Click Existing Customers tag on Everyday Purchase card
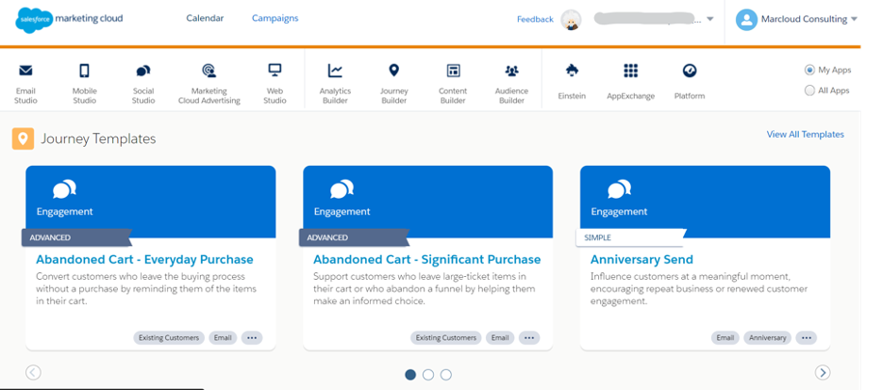This screenshot has height=390, width=883. coord(169,338)
